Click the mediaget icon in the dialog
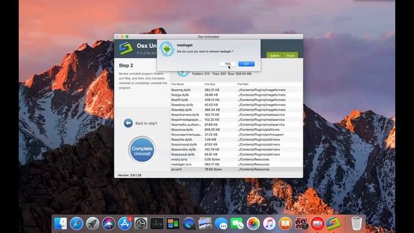The width and height of the screenshot is (414, 233). pos(167,49)
